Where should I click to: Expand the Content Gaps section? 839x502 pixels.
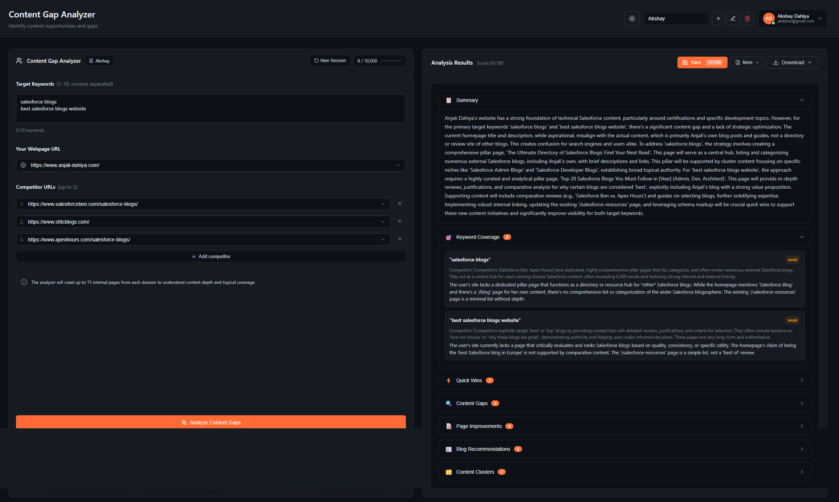point(624,403)
